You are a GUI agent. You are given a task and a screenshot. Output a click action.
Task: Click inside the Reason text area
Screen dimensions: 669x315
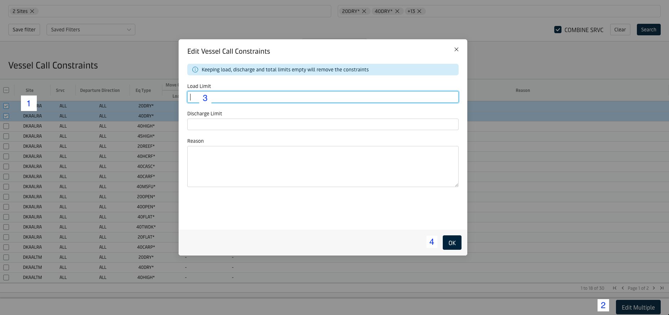coord(323,166)
